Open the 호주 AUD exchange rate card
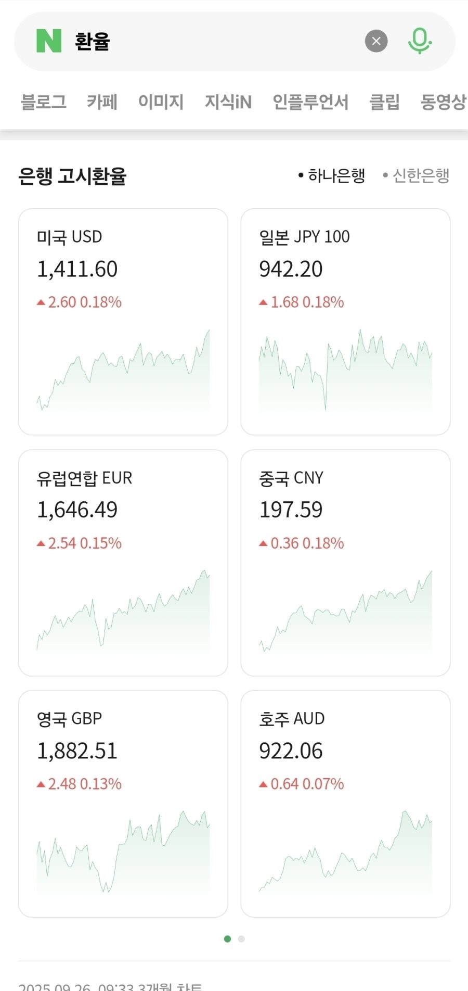468x991 pixels. point(345,804)
